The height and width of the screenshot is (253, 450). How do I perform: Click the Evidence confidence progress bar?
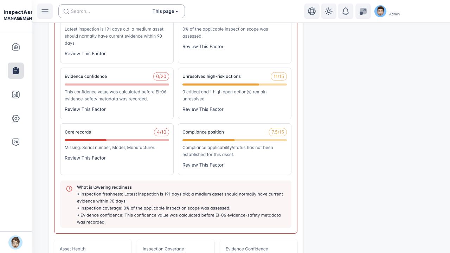[x=117, y=84]
